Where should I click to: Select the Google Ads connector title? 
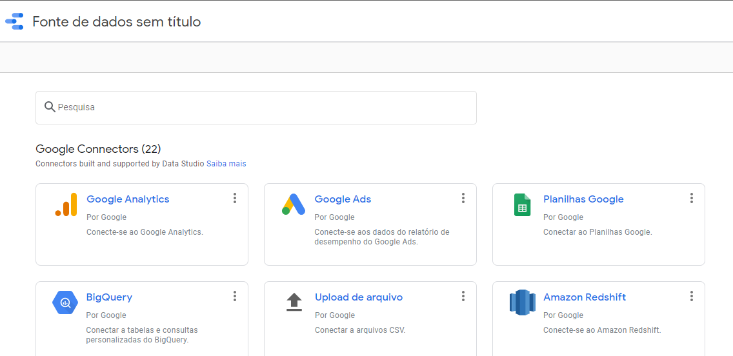(343, 199)
